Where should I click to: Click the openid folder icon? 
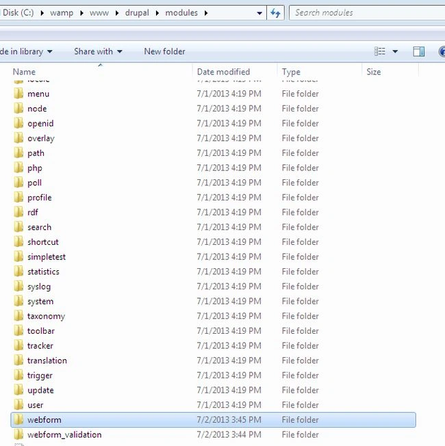coord(18,123)
